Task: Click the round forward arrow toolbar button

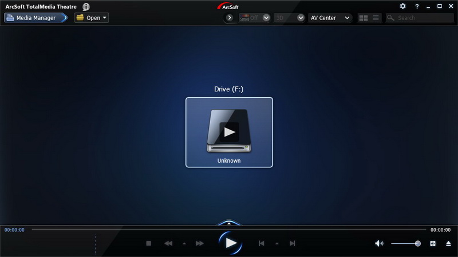Action: coord(230,18)
